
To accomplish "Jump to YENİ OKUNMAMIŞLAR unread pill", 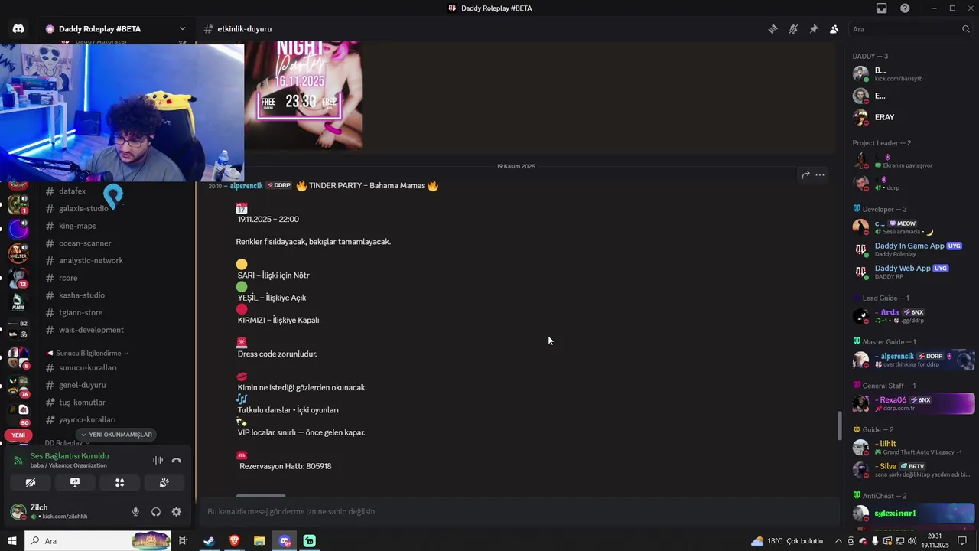I will click(116, 435).
